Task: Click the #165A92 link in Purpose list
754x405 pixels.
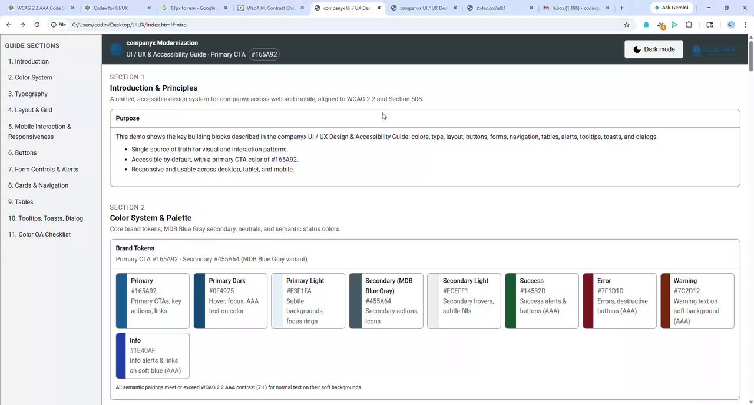Action: [x=284, y=160]
